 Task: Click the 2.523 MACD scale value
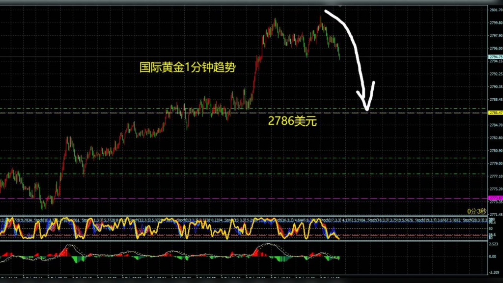point(494,244)
